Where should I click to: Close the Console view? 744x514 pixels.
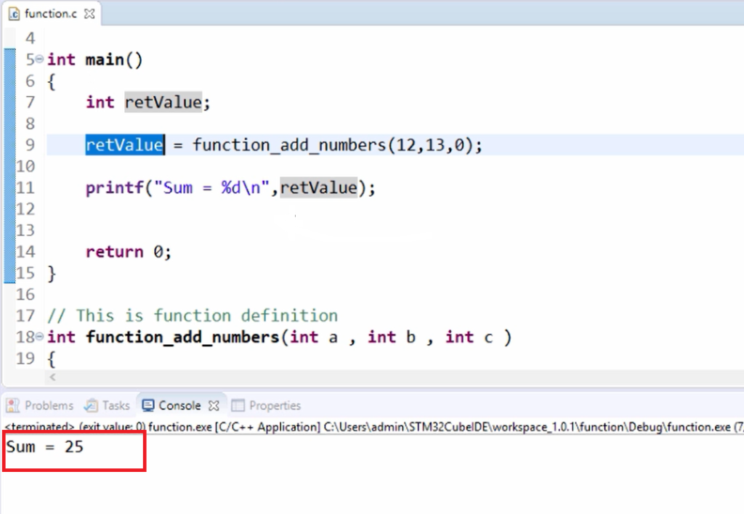click(214, 406)
